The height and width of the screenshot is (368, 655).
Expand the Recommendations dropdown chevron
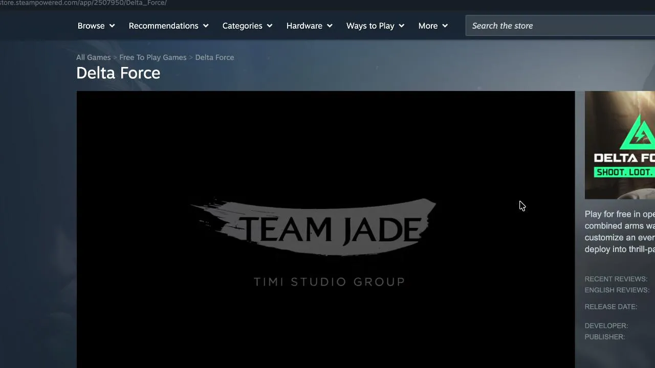click(x=206, y=26)
